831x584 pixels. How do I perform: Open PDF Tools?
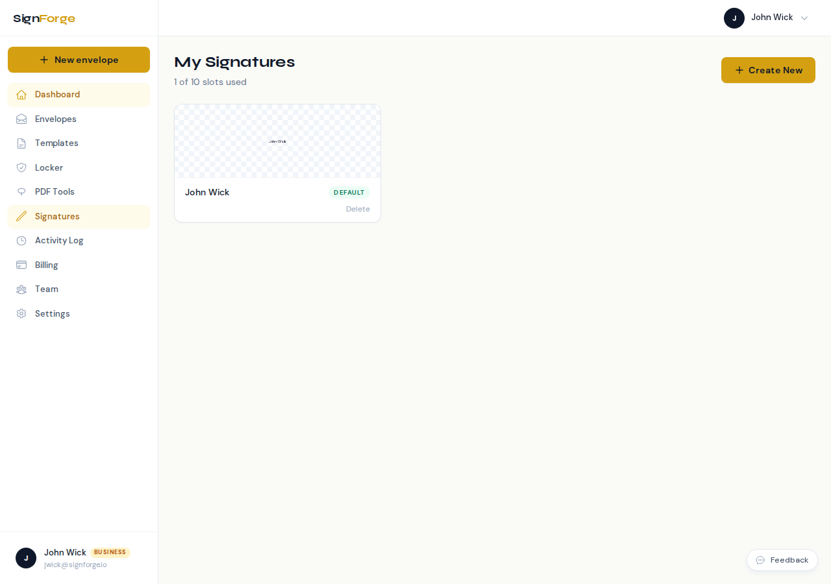point(79,192)
